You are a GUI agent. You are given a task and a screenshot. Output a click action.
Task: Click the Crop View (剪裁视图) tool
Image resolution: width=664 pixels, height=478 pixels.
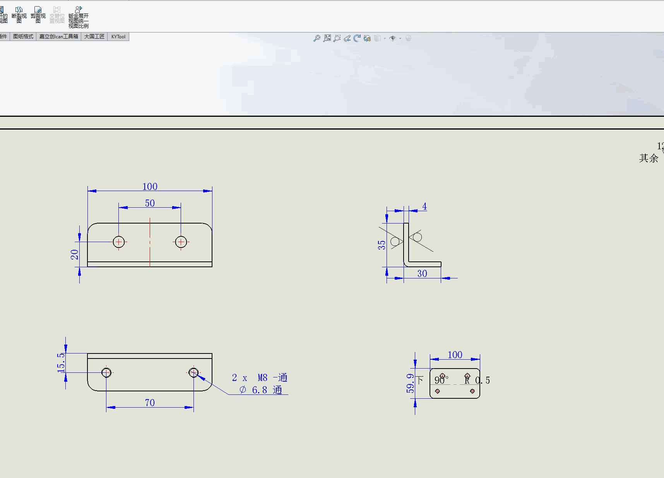(x=38, y=14)
